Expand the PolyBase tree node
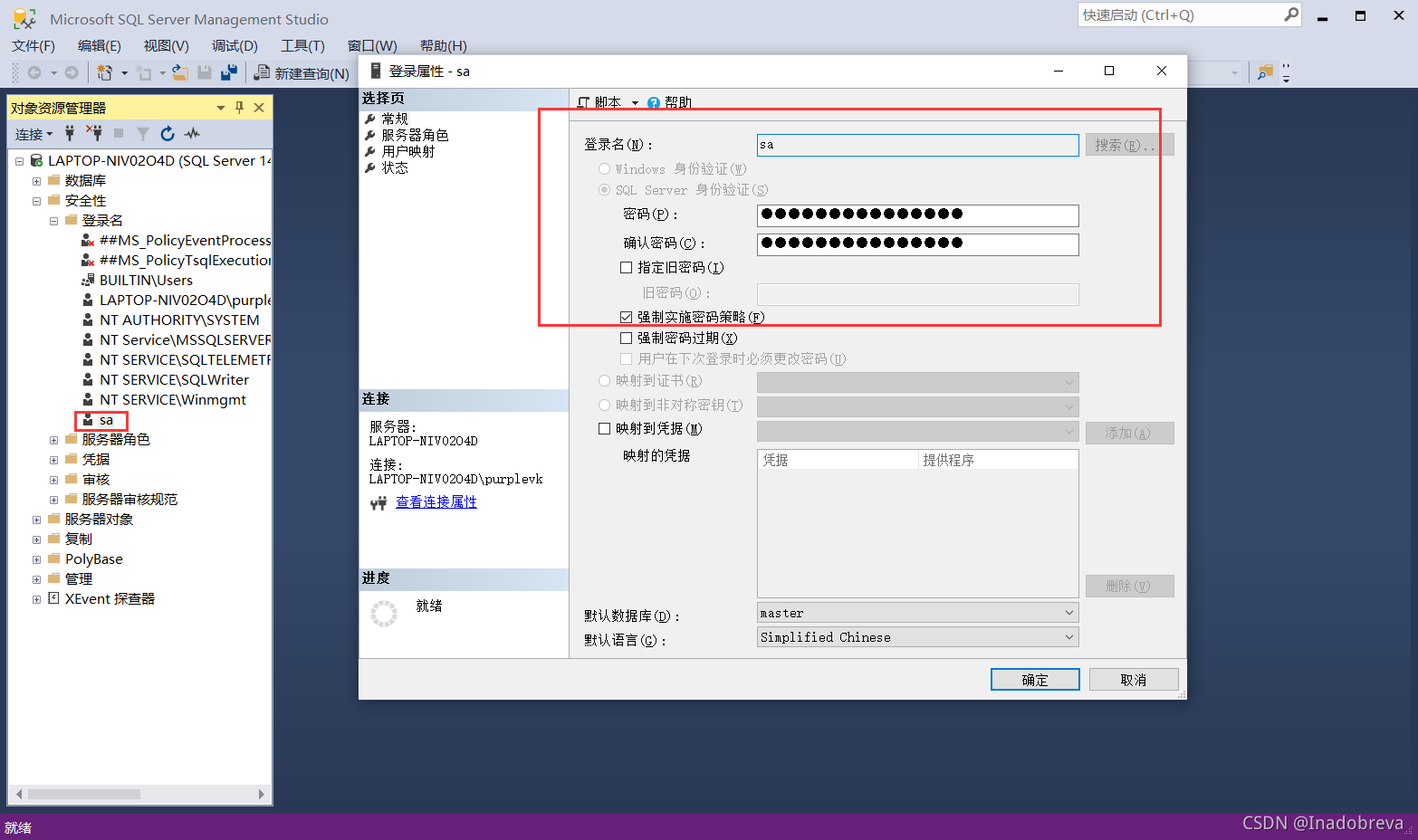Viewport: 1418px width, 840px height. [x=36, y=559]
